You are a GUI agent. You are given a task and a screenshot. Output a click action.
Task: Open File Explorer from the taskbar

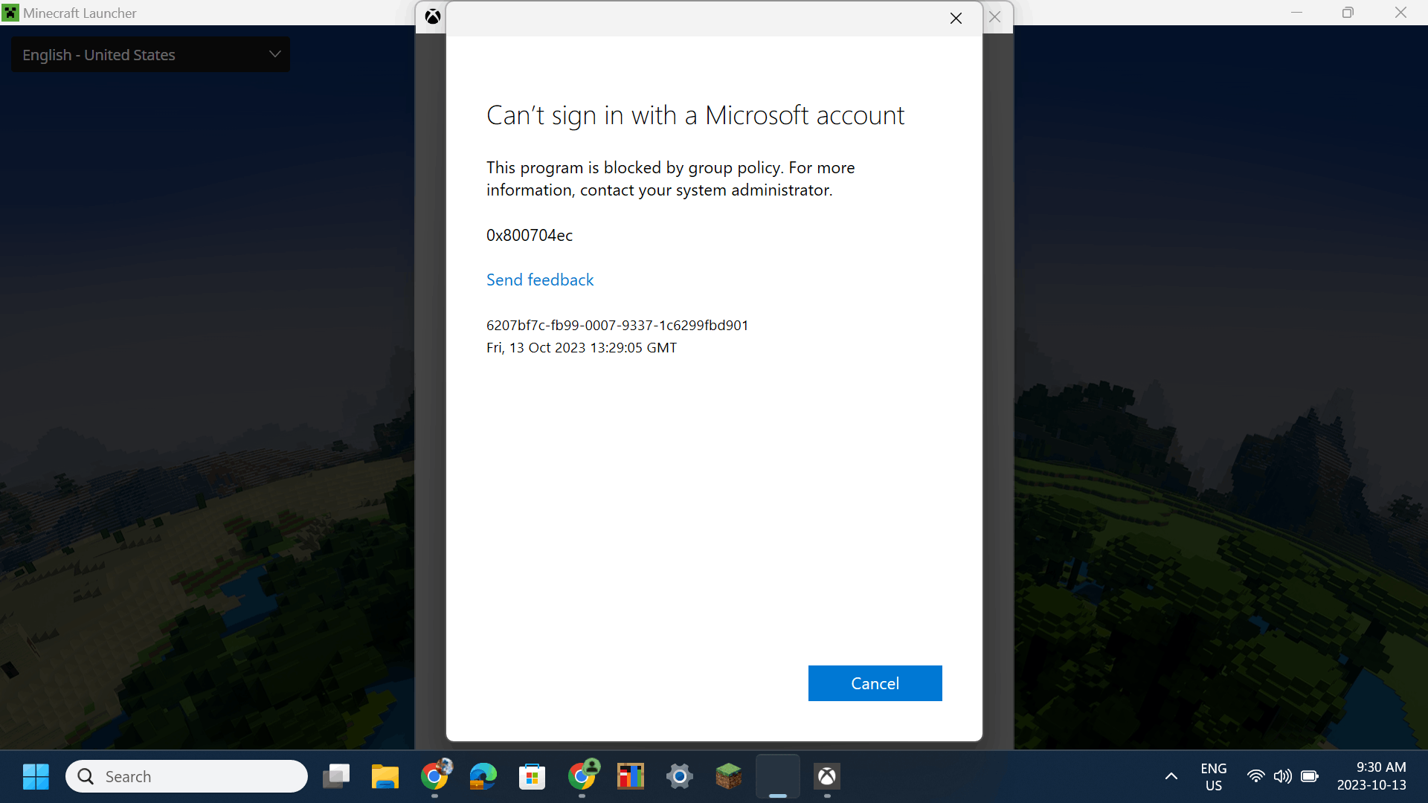(385, 776)
